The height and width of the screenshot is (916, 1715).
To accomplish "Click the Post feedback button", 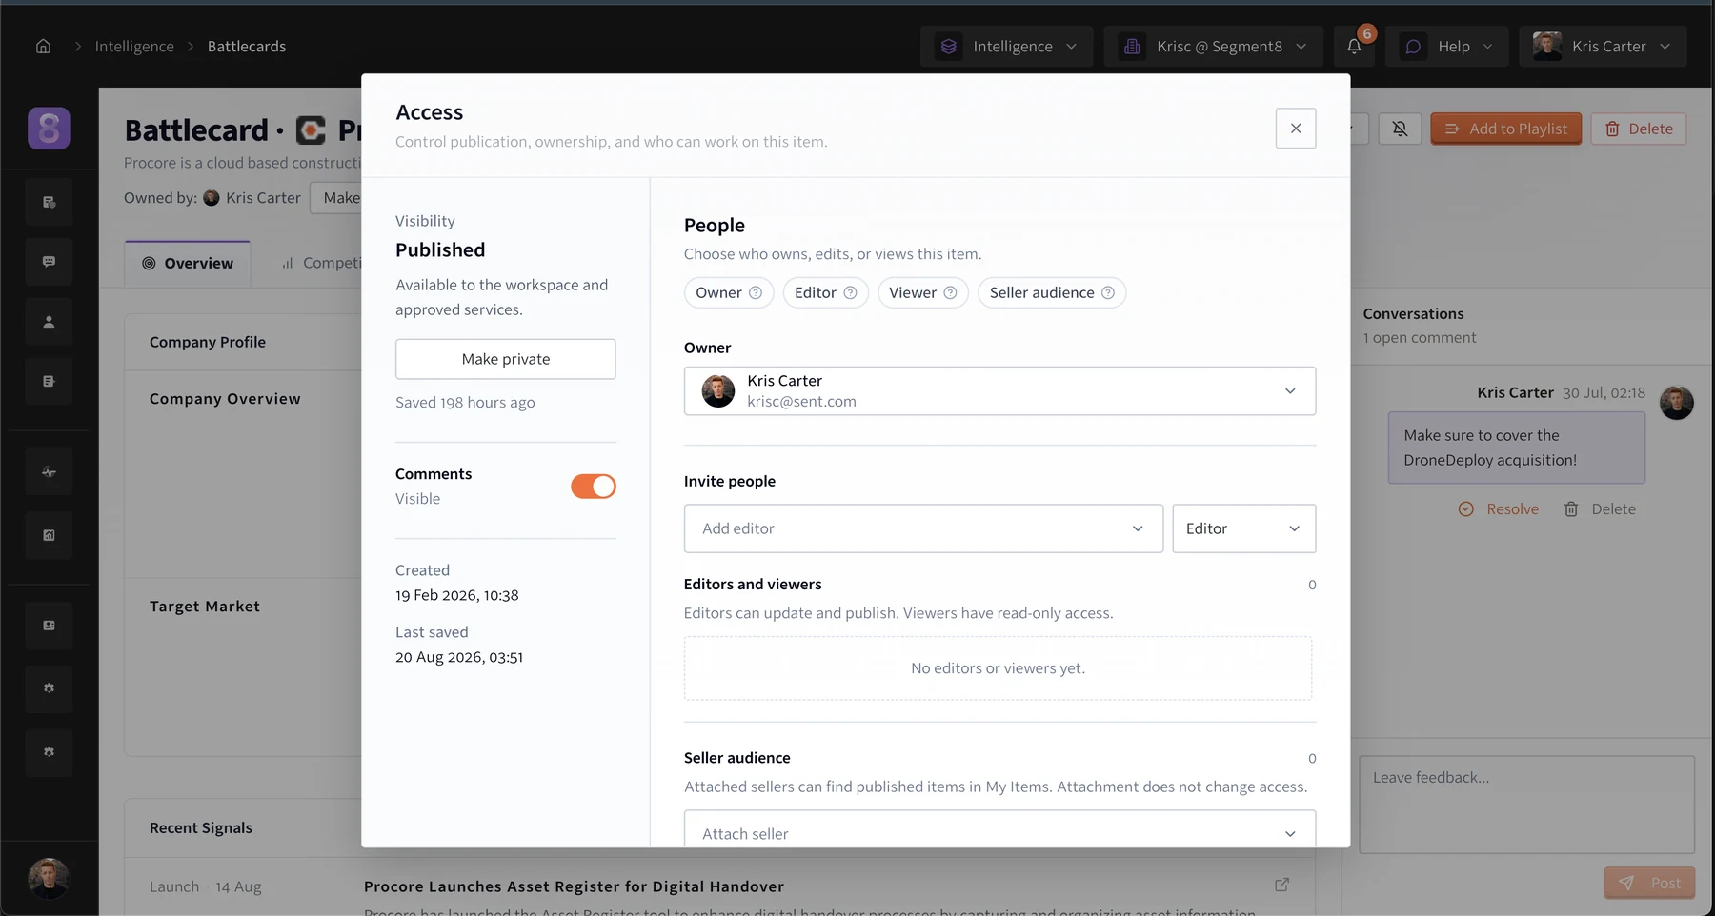I will click(x=1650, y=883).
